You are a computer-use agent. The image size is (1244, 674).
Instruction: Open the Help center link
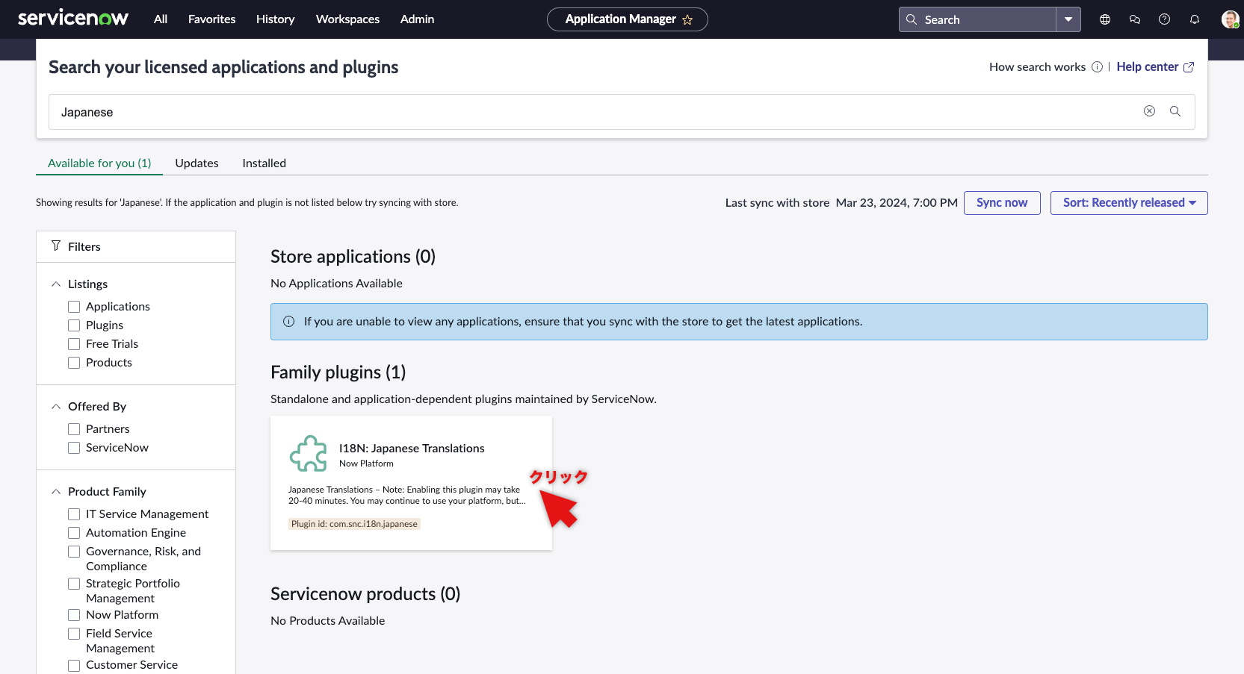pos(1148,66)
